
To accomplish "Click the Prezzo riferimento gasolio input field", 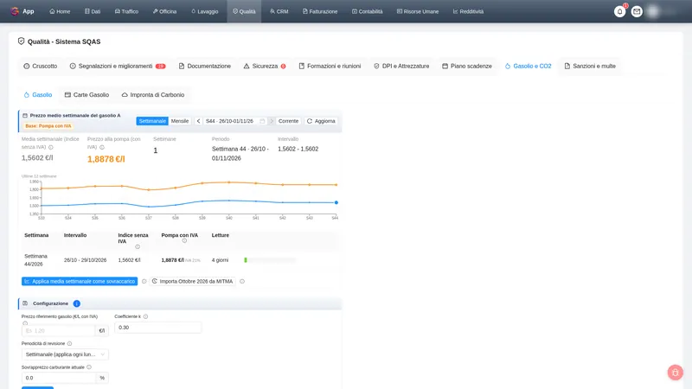I will [58, 331].
